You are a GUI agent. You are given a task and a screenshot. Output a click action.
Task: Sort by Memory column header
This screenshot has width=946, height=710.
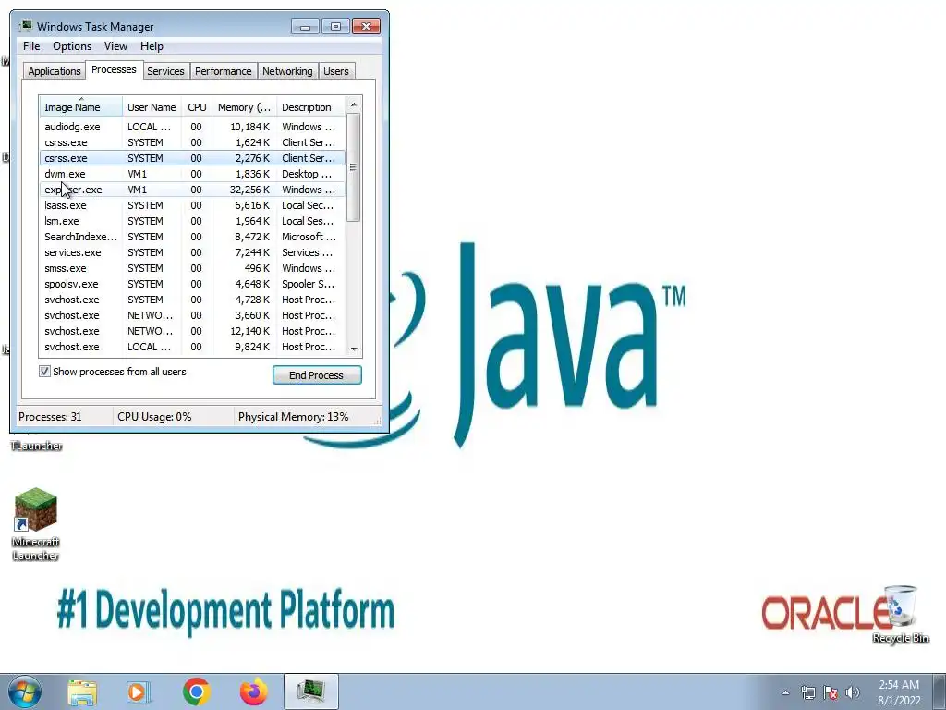244,107
